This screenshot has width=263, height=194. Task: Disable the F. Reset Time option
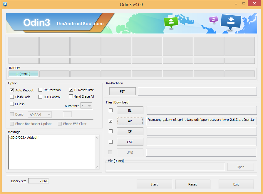coord(71,90)
